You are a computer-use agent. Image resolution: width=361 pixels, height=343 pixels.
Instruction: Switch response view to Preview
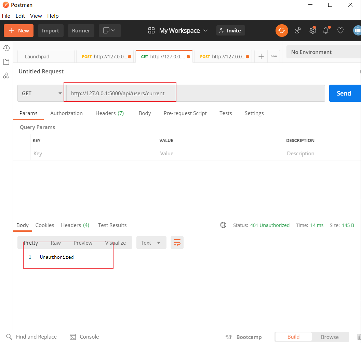83,243
